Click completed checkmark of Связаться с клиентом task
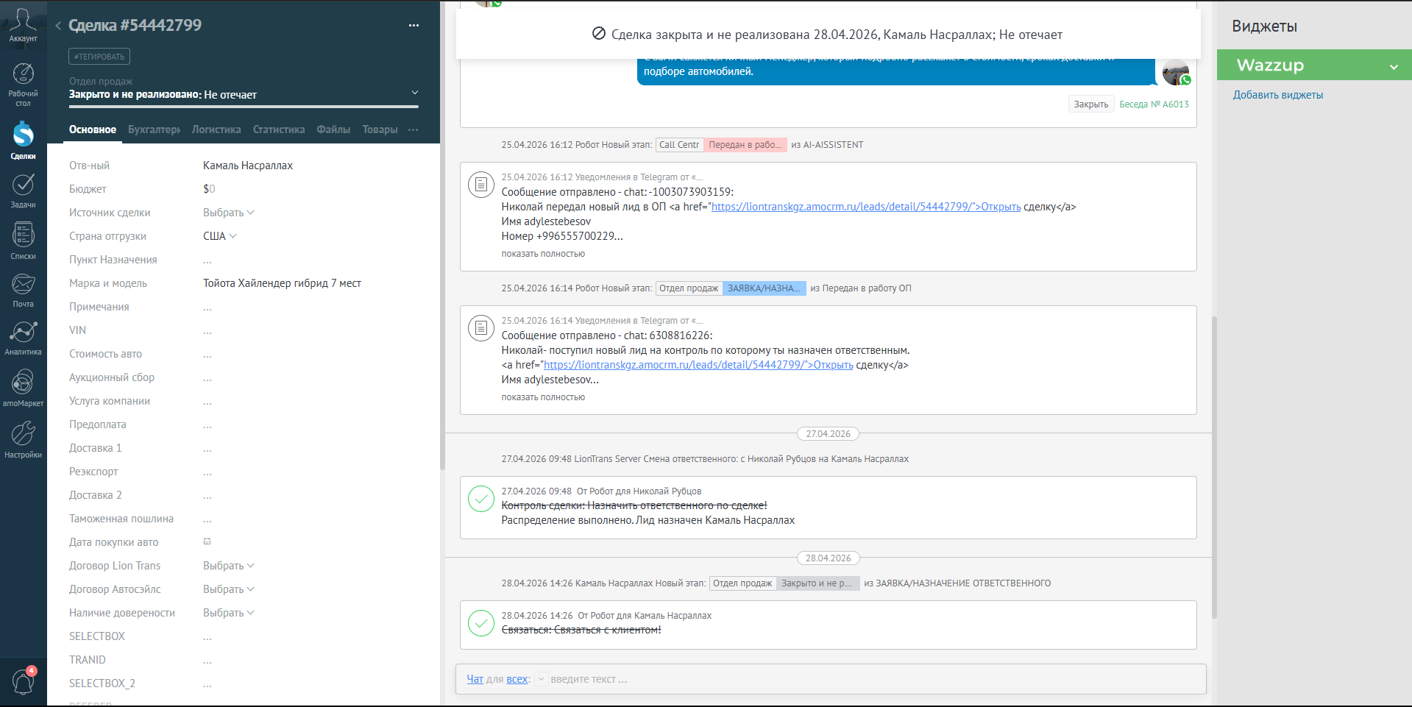 point(481,622)
